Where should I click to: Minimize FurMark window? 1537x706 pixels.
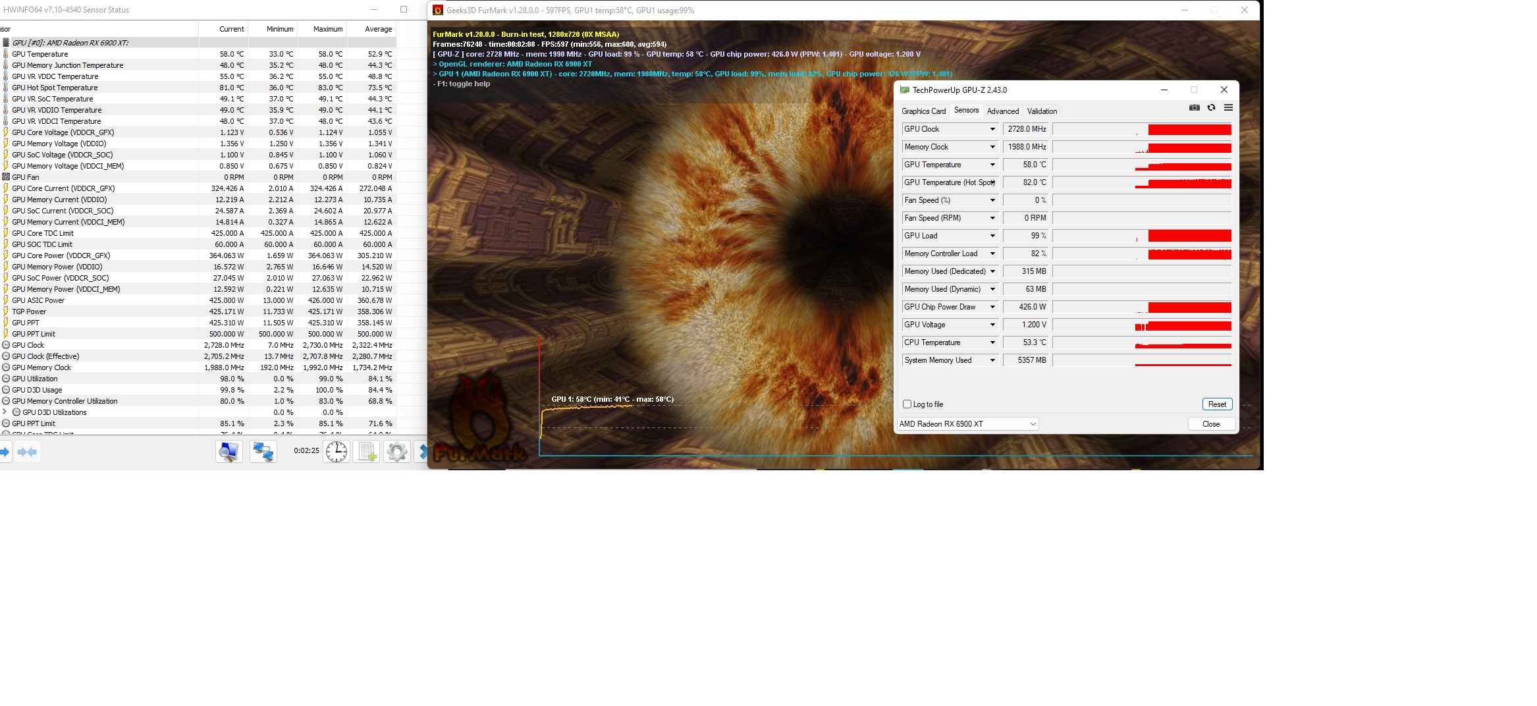[x=1184, y=10]
